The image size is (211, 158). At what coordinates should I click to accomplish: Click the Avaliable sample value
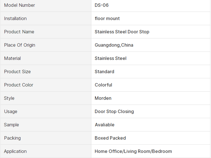click(105, 125)
